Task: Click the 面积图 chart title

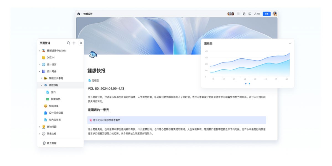Action: (x=208, y=44)
